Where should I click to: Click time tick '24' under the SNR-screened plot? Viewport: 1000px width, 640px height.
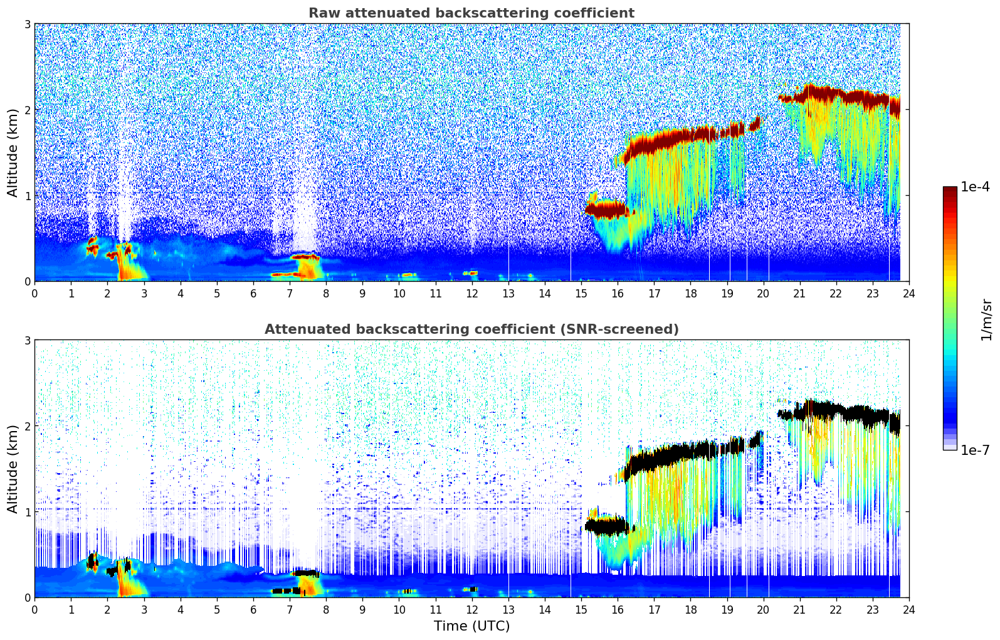909,609
